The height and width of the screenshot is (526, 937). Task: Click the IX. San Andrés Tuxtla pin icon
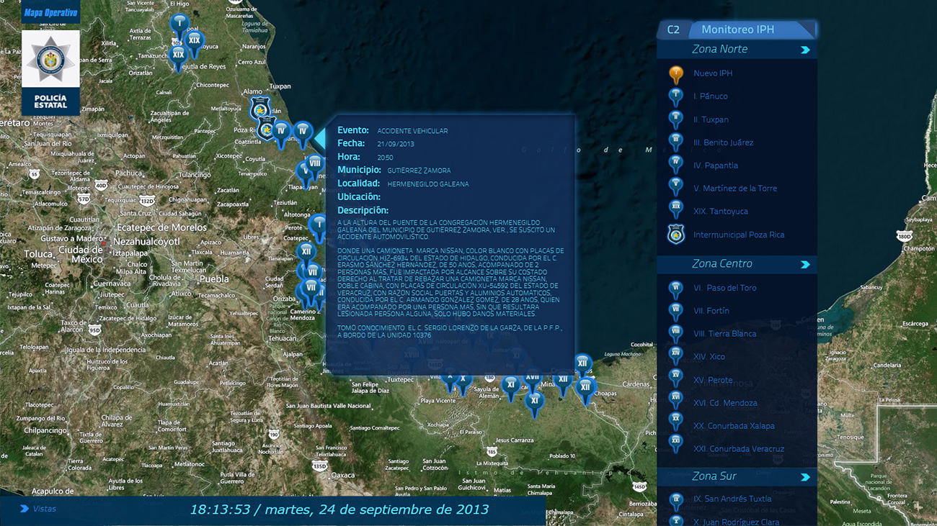[676, 499]
